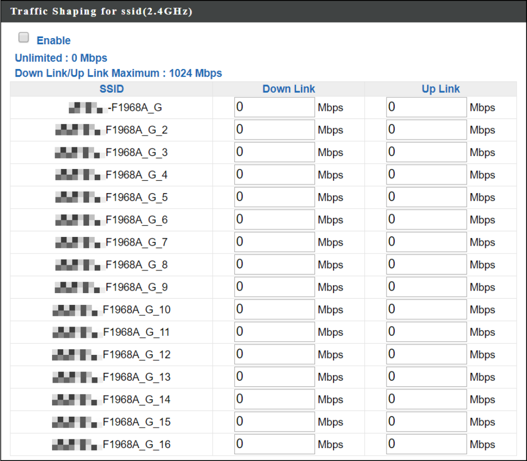The height and width of the screenshot is (461, 527).
Task: Click the F1968A_G_9 SSID name
Action: point(111,287)
